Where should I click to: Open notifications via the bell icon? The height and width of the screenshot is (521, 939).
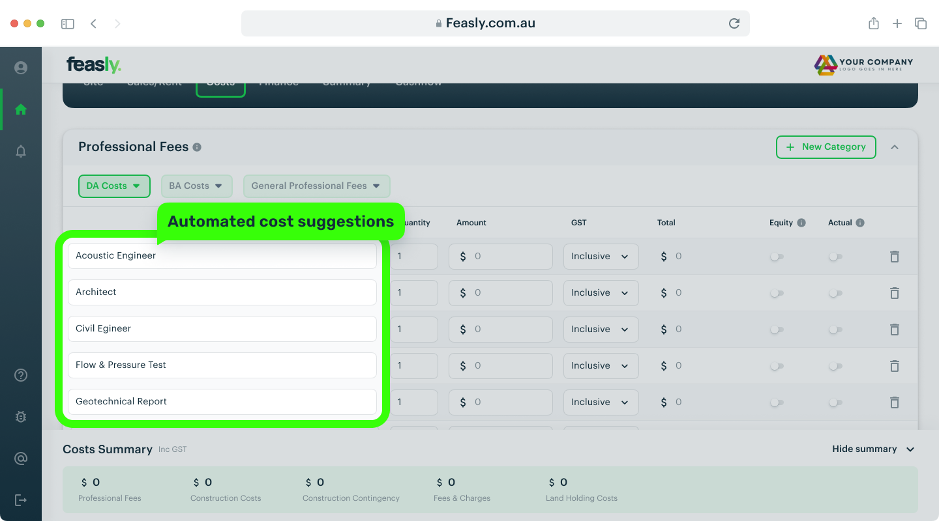(x=20, y=151)
